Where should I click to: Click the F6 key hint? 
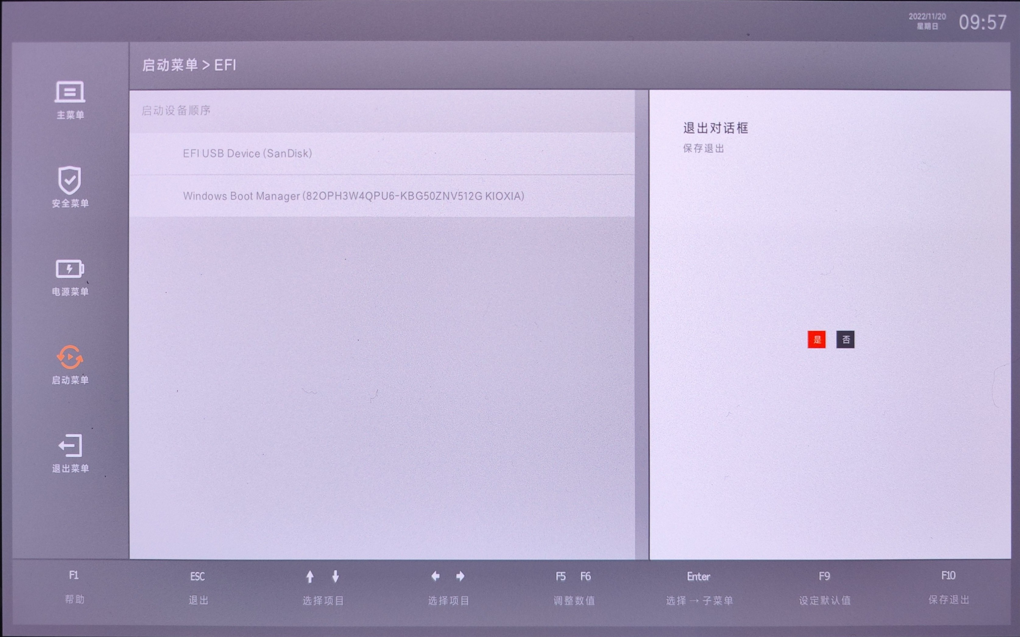(x=585, y=576)
